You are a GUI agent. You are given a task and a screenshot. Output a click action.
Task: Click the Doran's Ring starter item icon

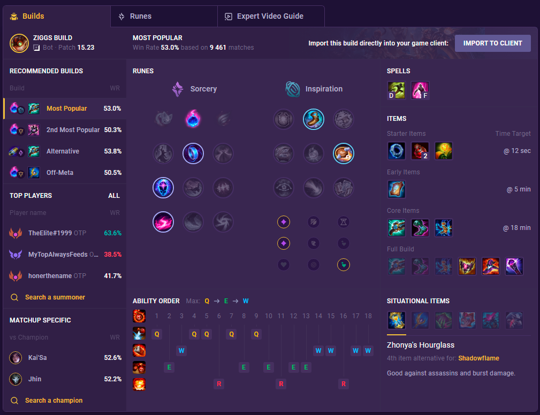397,151
